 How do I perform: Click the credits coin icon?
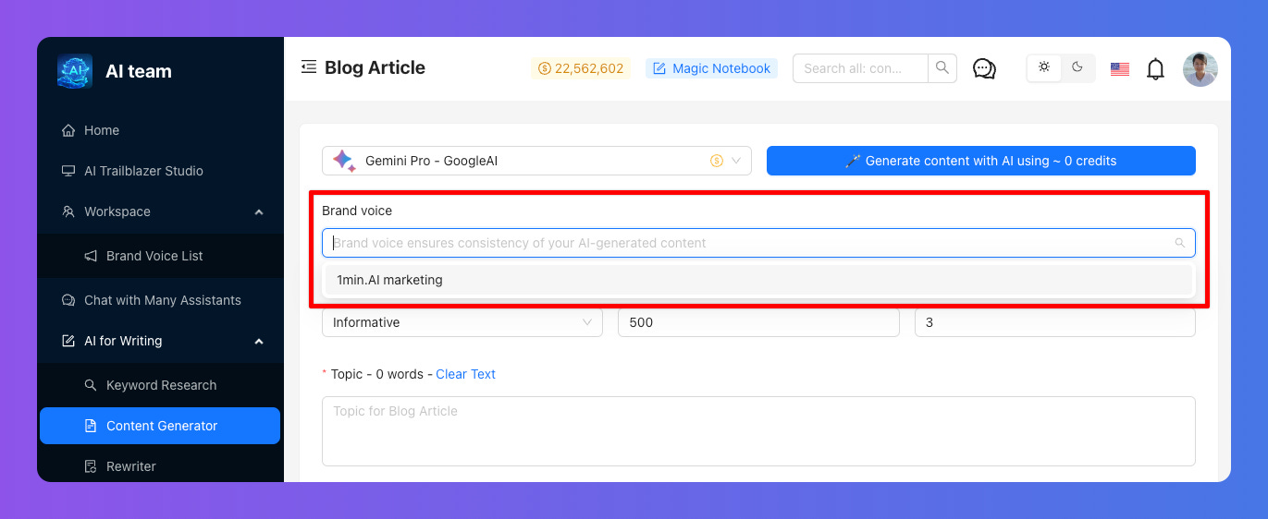545,68
